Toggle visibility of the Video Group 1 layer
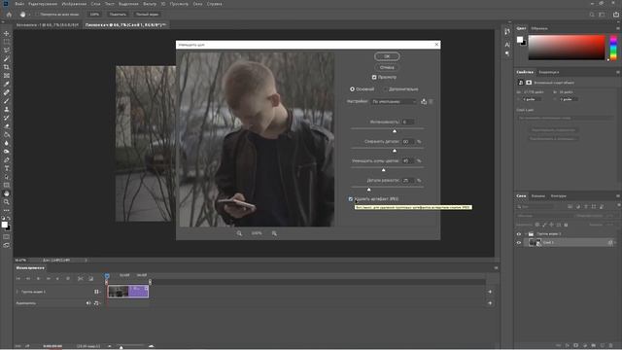The height and width of the screenshot is (350, 622). [x=518, y=234]
